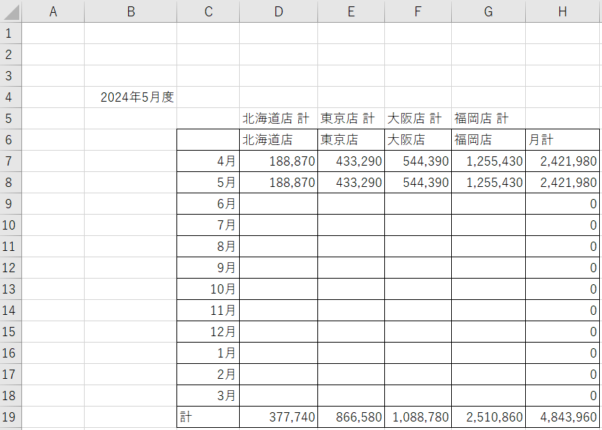
Task: Click the 5月 福岡店 value 1,255,430
Action: (x=488, y=183)
